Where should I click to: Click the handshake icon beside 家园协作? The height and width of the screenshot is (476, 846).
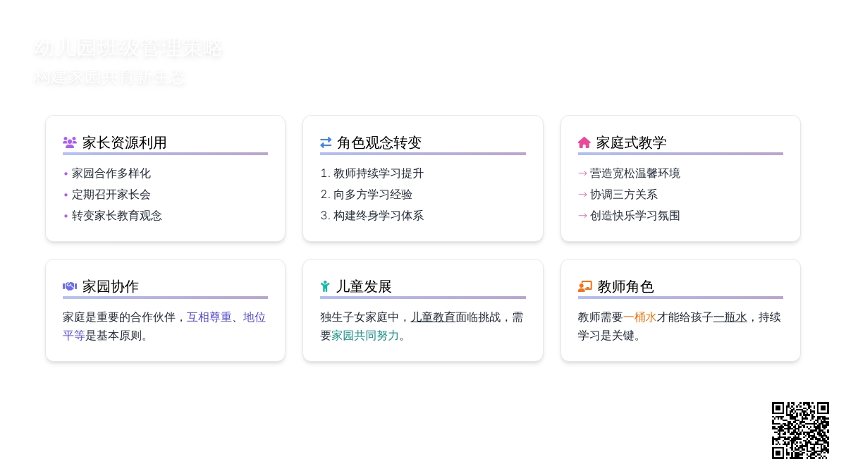70,286
